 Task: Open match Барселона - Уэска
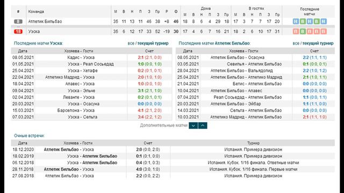(76, 110)
